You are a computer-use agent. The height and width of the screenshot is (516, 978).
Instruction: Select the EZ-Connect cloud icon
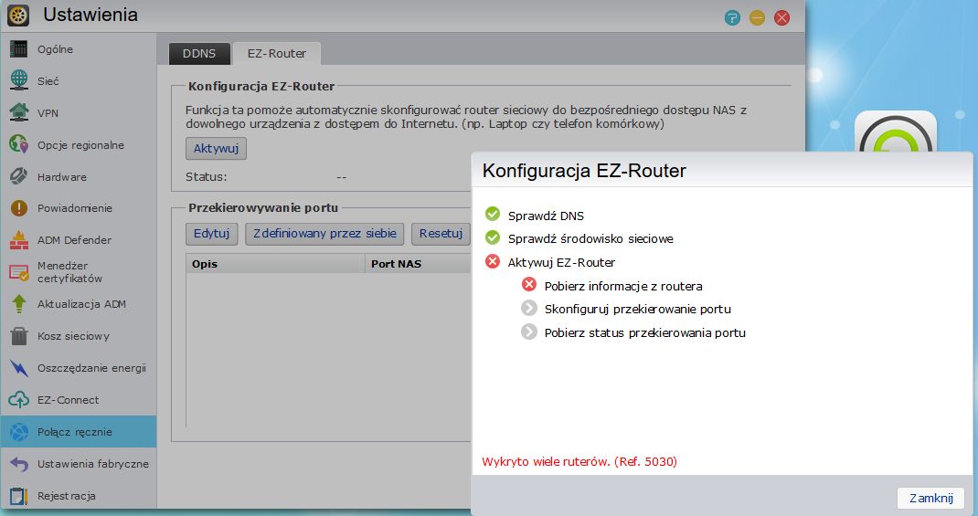click(x=18, y=399)
